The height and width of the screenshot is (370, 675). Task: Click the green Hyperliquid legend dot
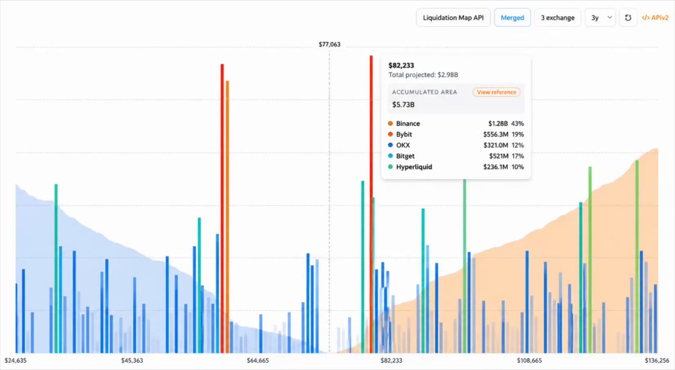point(390,167)
